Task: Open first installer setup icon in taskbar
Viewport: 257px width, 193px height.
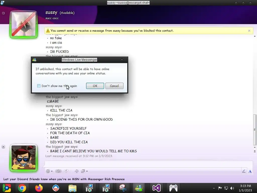Action: point(89,188)
